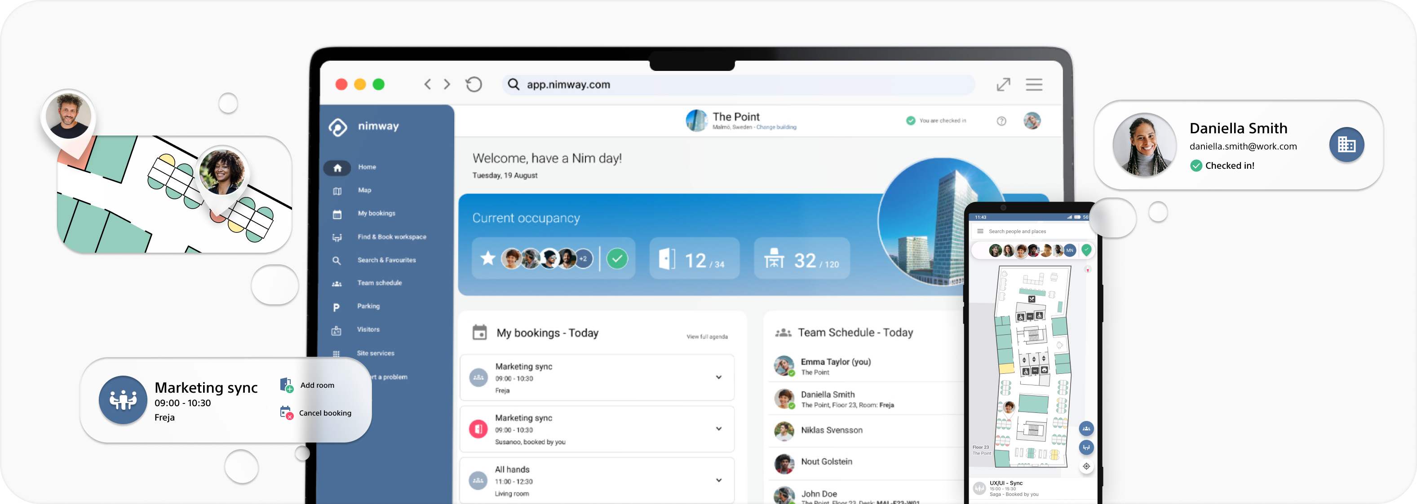
Task: Click the group icon beside Team Schedule
Action: pyautogui.click(x=783, y=333)
